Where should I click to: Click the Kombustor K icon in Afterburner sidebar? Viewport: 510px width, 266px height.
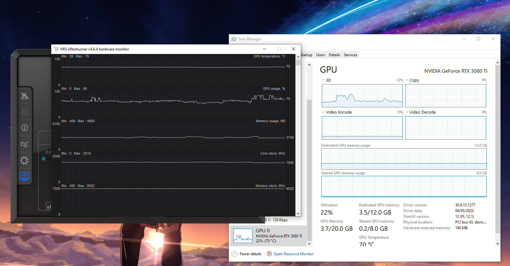click(x=25, y=112)
